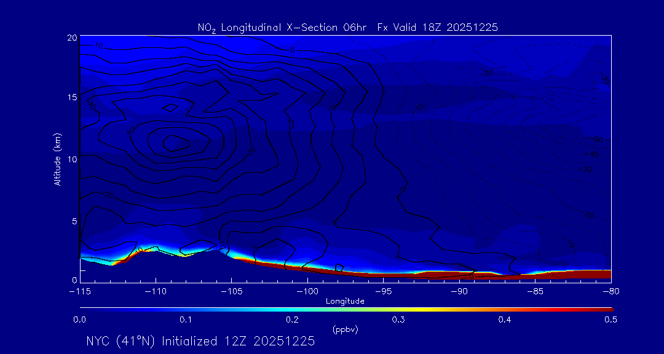The width and height of the screenshot is (664, 354).
Task: Click the 0.5 colorbar value label
Action: (x=611, y=320)
